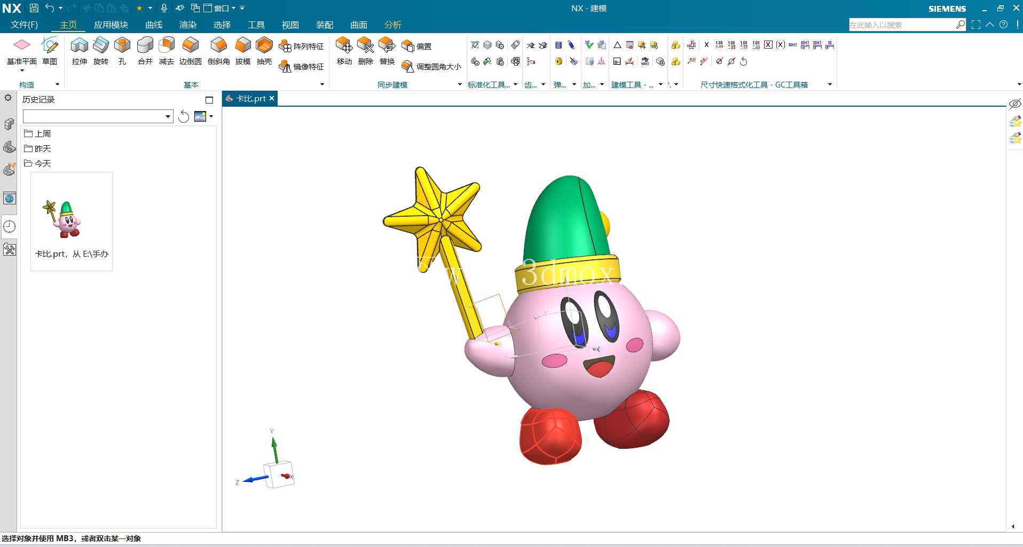
Task: Open the 标准化工具 group dropdown
Action: point(515,84)
